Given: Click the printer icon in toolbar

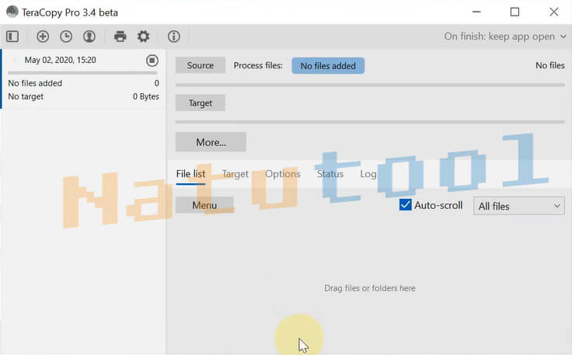Looking at the screenshot, I should pyautogui.click(x=120, y=37).
